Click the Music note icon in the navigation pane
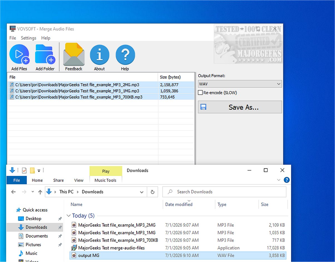Viewport: 335px width, 262px height. click(x=21, y=253)
